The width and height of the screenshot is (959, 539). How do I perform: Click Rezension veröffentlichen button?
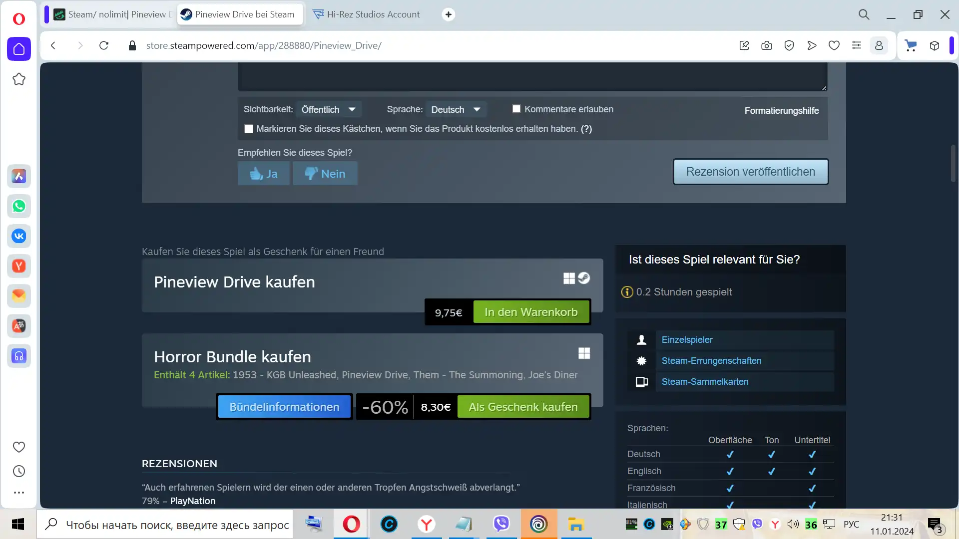tap(751, 172)
